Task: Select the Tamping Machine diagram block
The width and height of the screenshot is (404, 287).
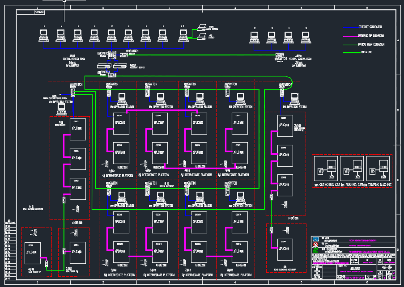Action: point(378,165)
